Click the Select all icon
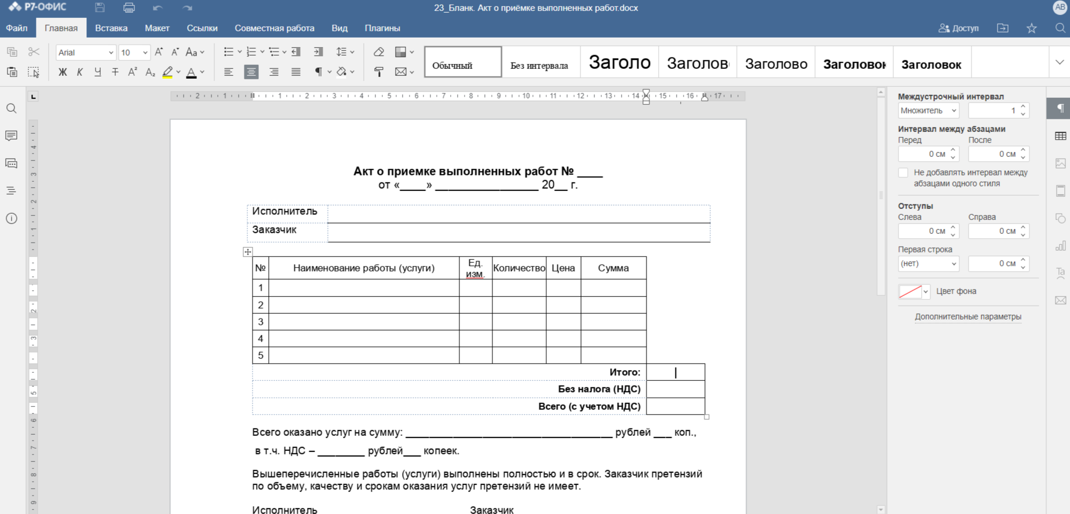 [x=34, y=72]
